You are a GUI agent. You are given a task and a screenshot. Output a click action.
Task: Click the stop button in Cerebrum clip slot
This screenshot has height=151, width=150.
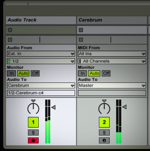81,30
